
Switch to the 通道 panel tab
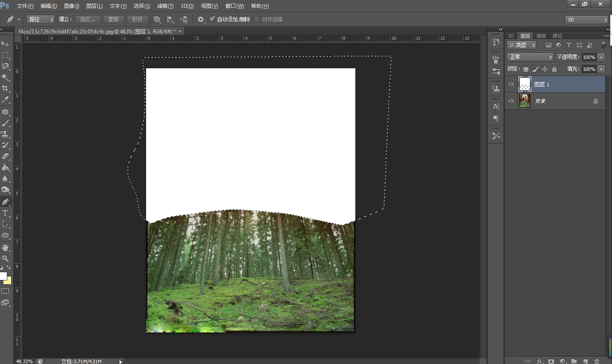541,36
